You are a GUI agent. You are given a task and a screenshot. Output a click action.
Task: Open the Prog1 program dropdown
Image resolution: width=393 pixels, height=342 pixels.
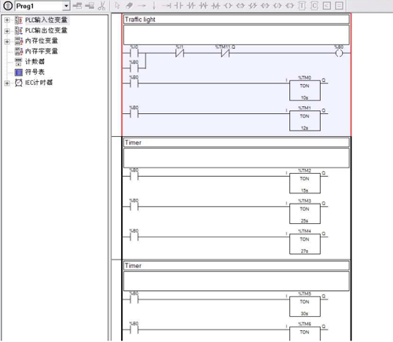66,6
